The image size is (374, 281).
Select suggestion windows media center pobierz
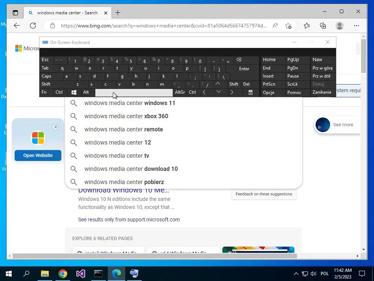coord(184,182)
